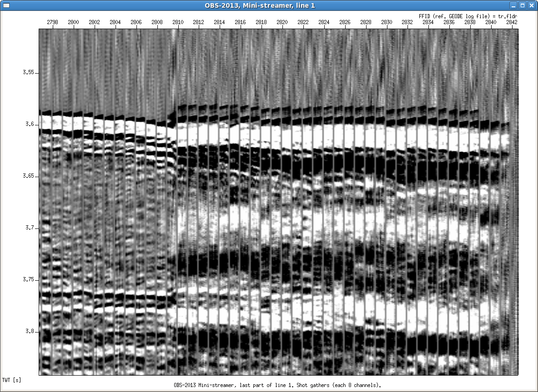Click the 3.75 time axis label
The width and height of the screenshot is (538, 392).
[28, 280]
